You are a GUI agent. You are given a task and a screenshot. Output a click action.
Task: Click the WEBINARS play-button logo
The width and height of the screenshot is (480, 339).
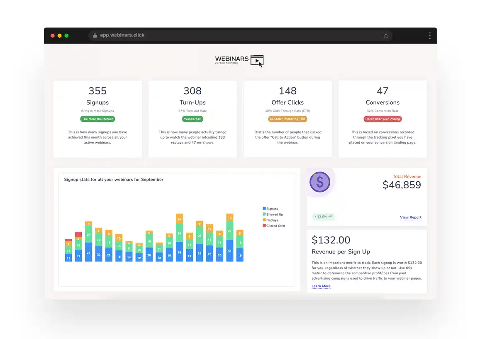tap(257, 61)
